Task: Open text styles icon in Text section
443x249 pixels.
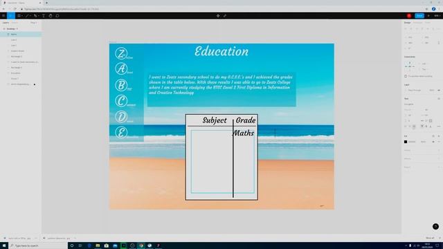Action: click(x=439, y=99)
